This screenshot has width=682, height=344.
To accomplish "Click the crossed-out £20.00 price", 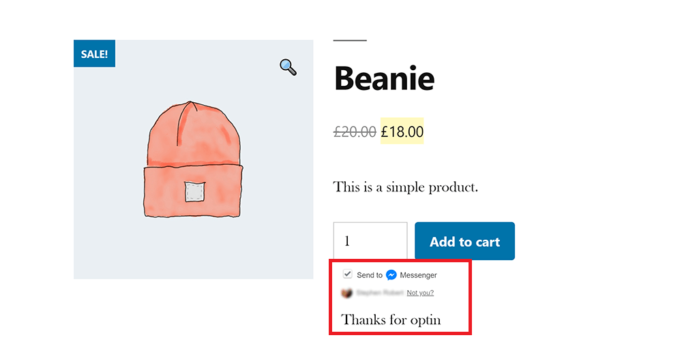I will (355, 131).
